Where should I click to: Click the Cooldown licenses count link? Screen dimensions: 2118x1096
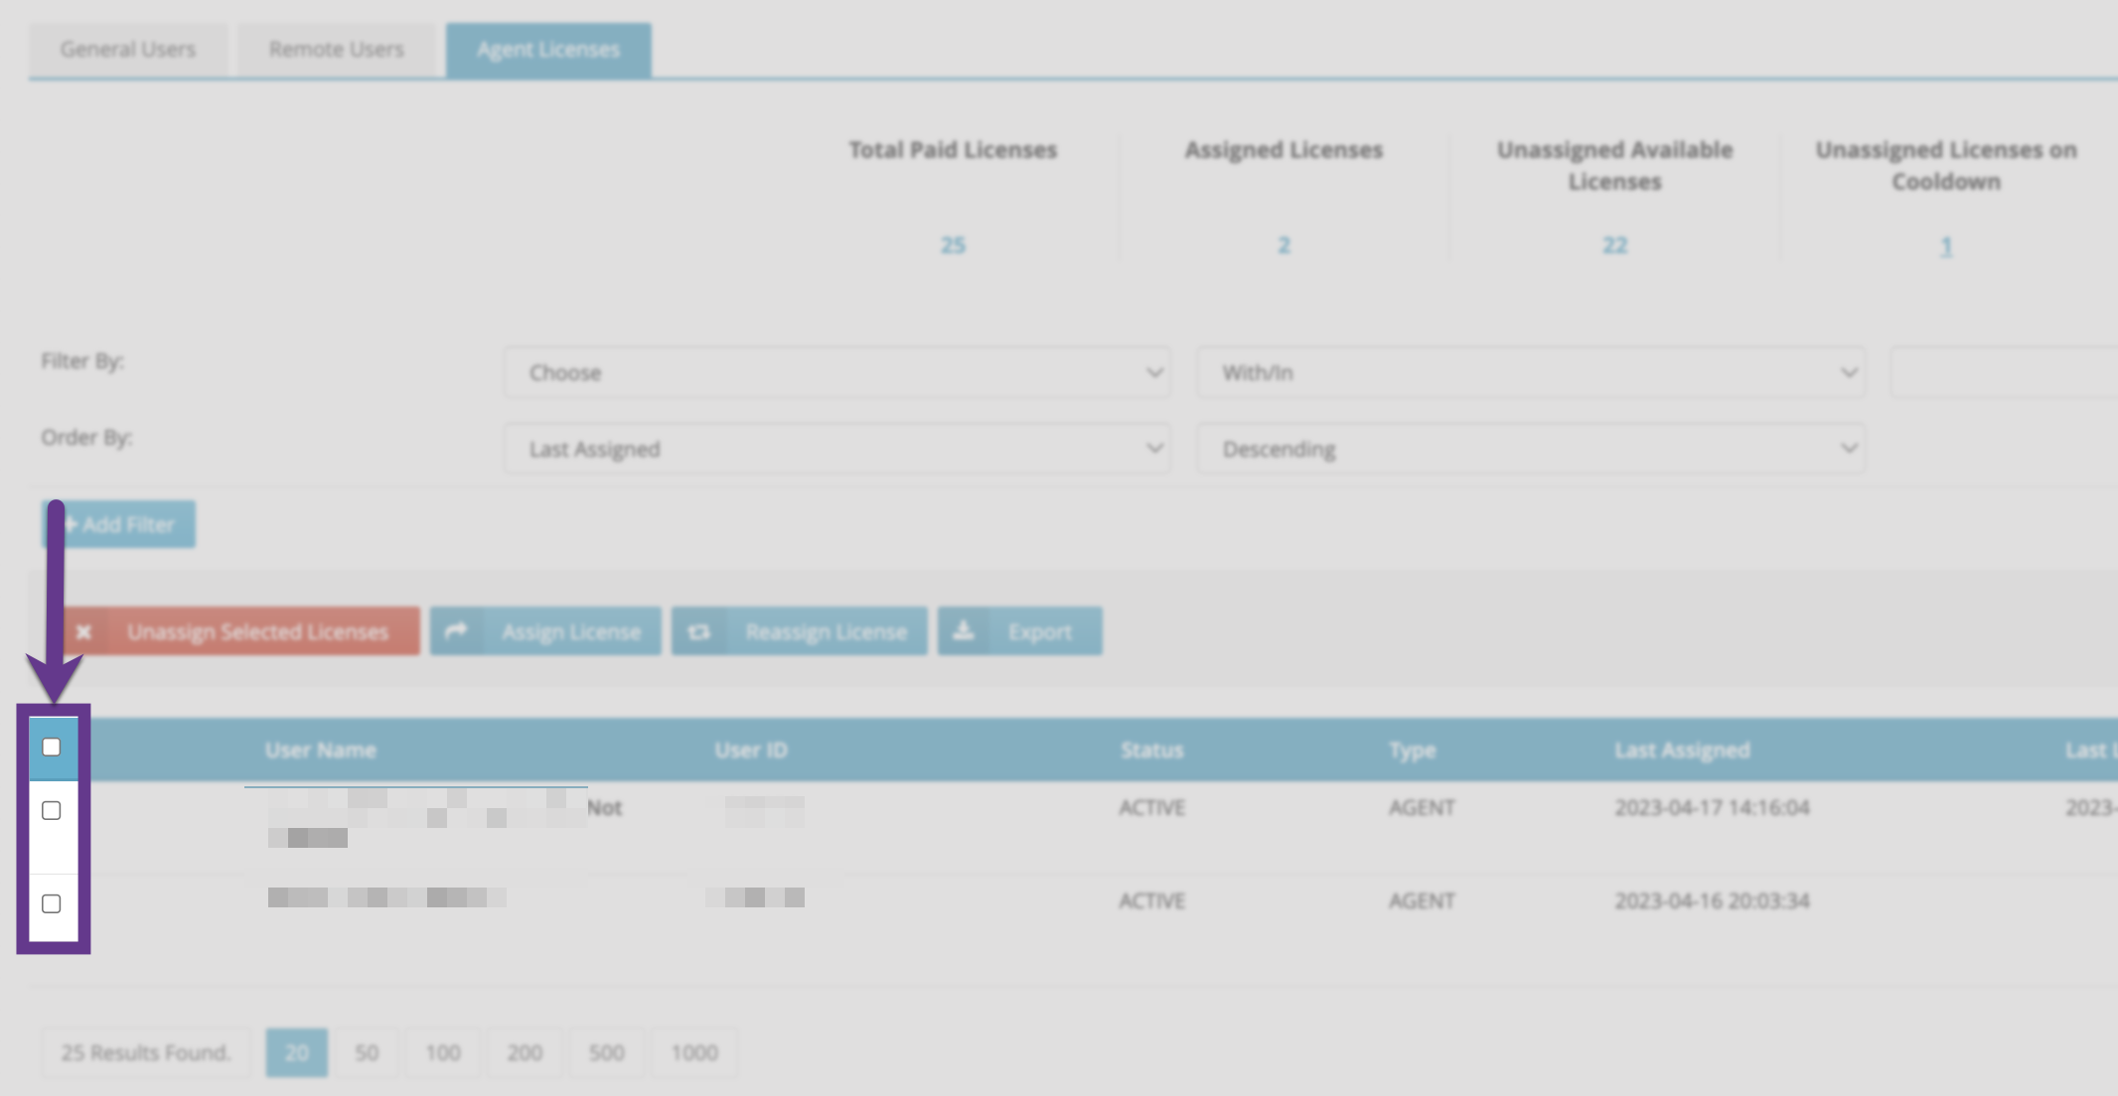tap(1946, 246)
